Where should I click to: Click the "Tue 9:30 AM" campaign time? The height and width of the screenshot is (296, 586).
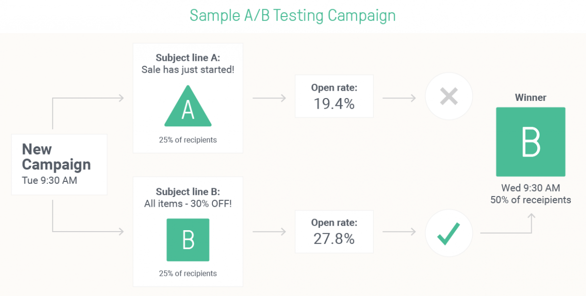(x=49, y=180)
